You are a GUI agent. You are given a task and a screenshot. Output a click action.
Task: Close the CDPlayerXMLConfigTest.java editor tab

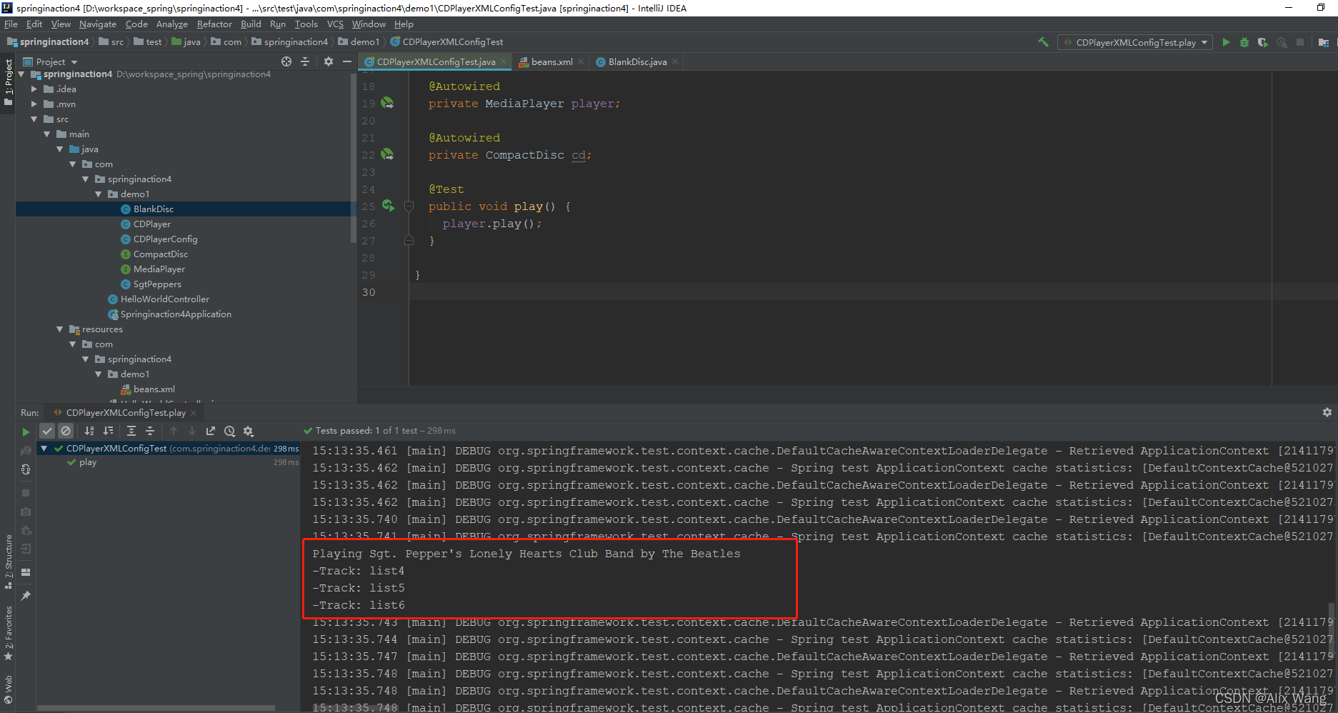[504, 62]
